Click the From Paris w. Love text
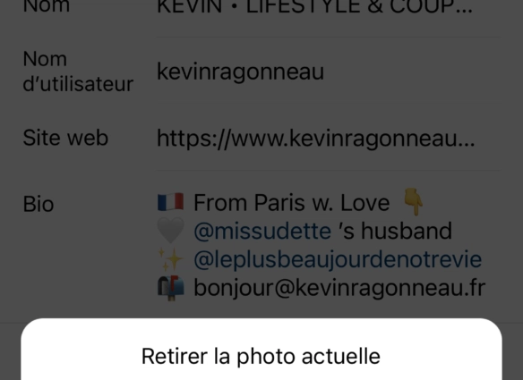Screen dimensions: 523x380 coord(292,202)
